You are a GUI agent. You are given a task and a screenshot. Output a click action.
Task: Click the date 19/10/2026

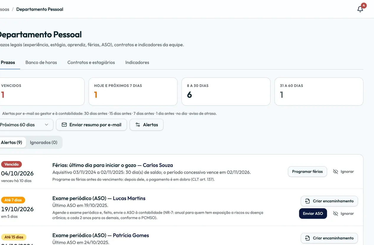coord(17,209)
